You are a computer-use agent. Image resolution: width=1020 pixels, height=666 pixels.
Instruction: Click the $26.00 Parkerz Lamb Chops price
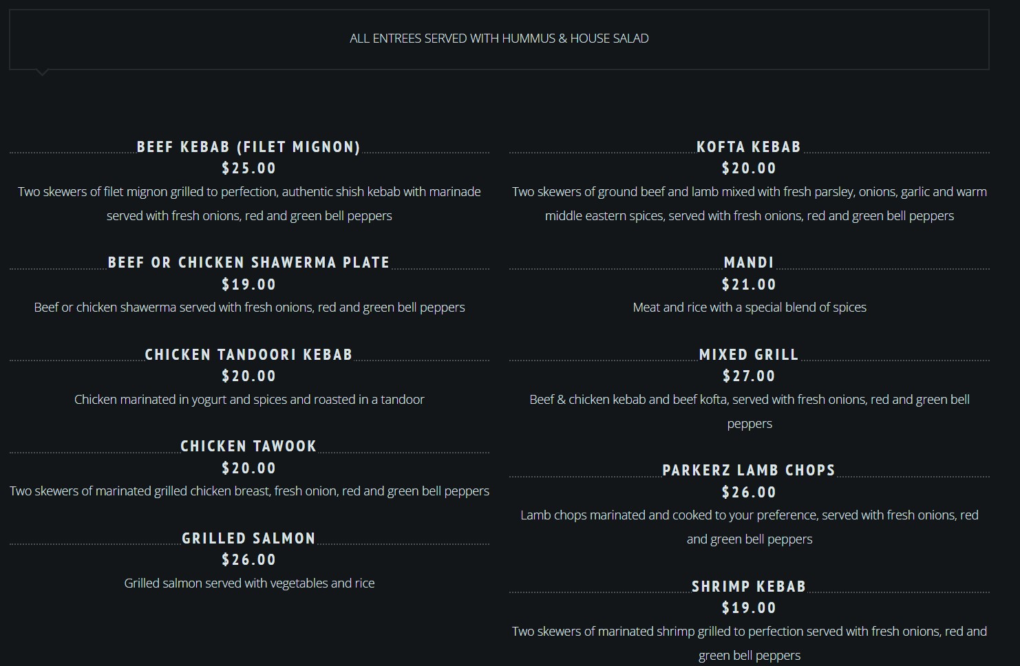(x=749, y=493)
